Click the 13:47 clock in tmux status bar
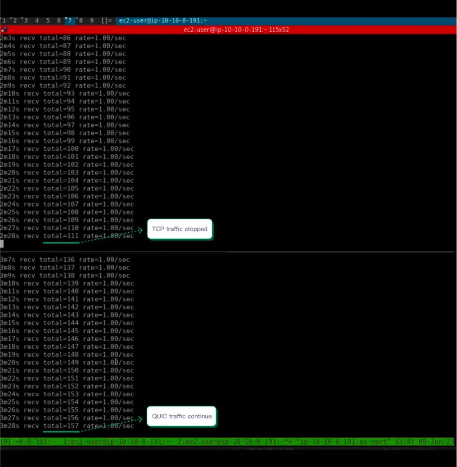The width and height of the screenshot is (457, 467). click(405, 442)
